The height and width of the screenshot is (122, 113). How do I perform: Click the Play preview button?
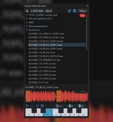click(27, 106)
